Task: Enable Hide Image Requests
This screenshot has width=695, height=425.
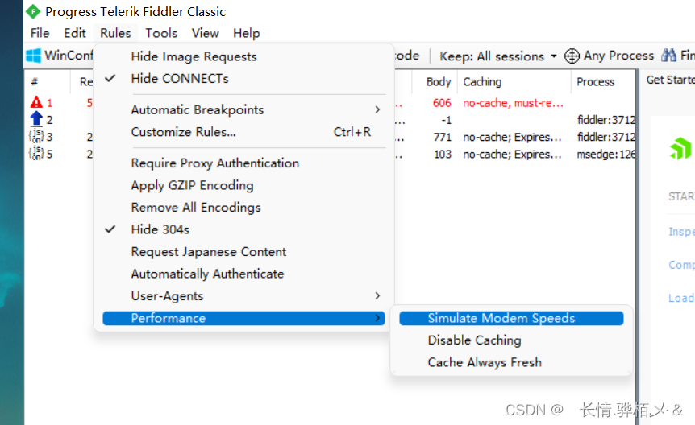Action: click(x=243, y=56)
